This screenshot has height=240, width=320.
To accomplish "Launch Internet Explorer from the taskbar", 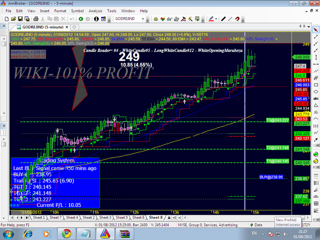I will 28,234.
